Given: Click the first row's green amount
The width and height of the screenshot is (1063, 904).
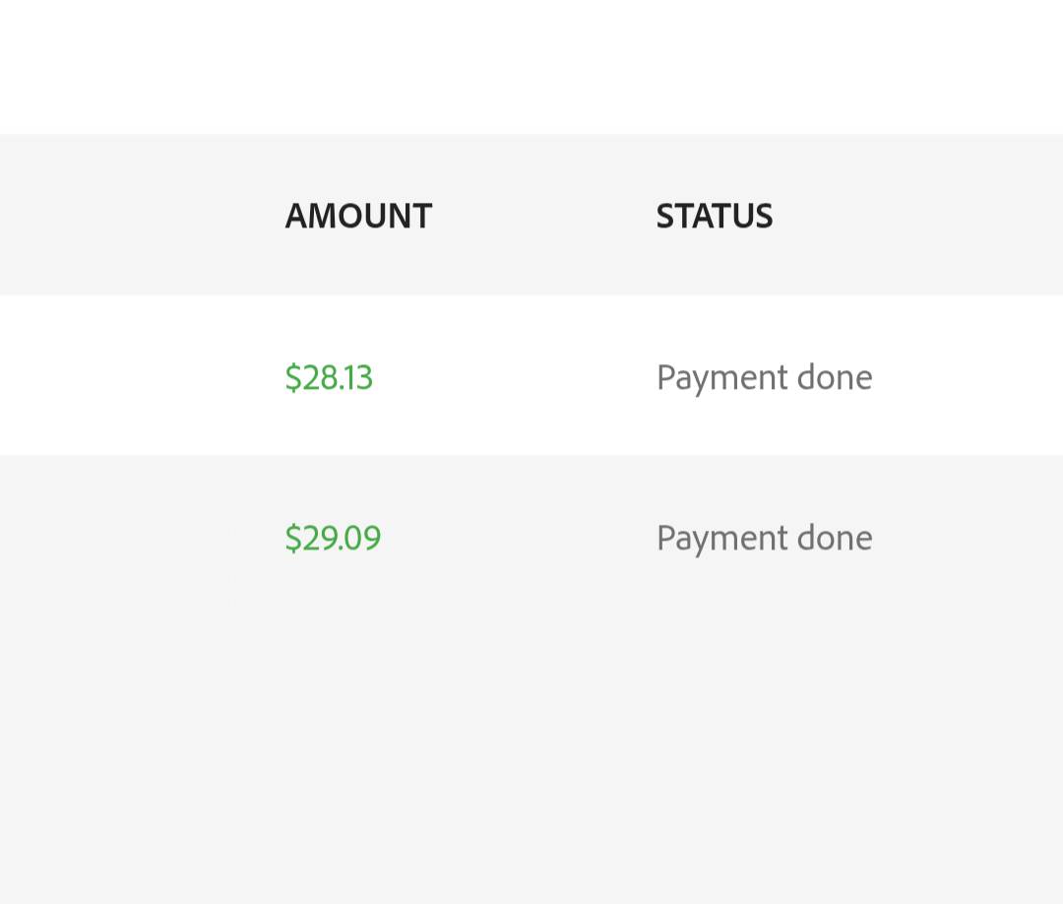Looking at the screenshot, I should click(329, 377).
